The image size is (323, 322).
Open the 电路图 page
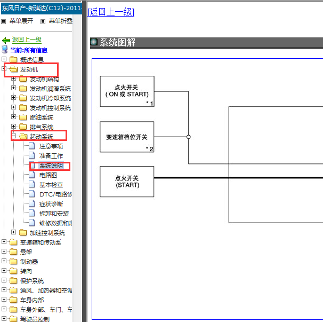point(48,175)
